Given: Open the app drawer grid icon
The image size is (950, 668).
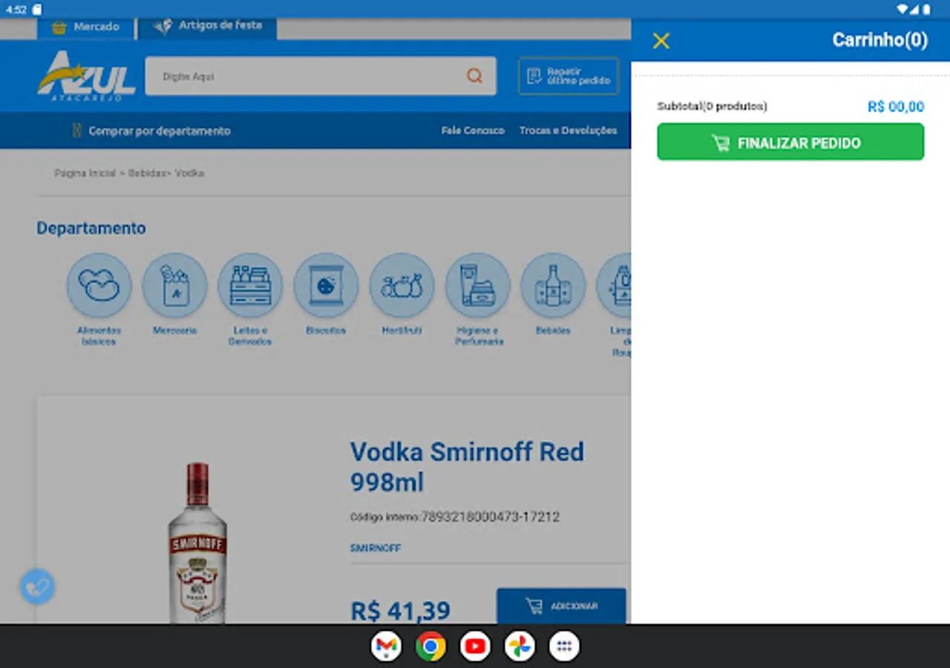Looking at the screenshot, I should click(x=564, y=646).
